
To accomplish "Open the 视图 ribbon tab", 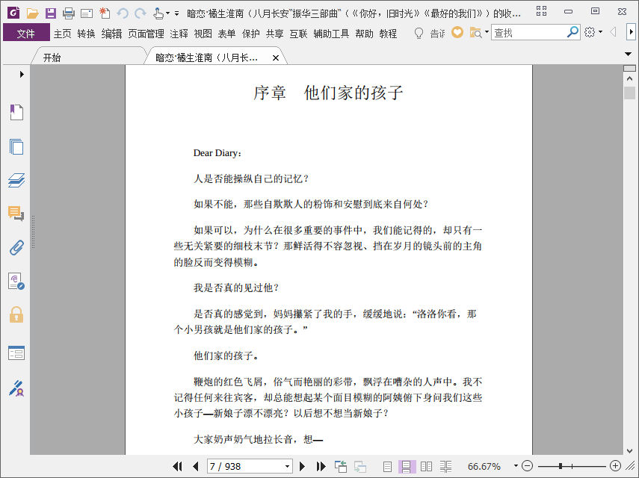I will click(x=203, y=34).
